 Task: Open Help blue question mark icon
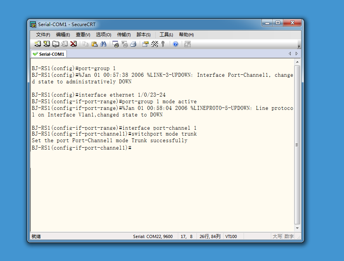176,44
